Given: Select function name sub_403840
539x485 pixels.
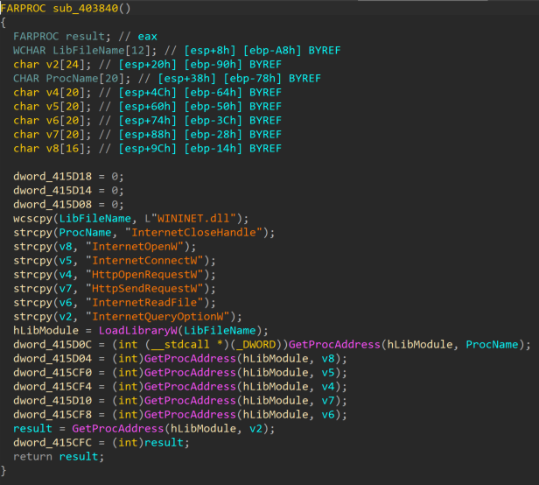Looking at the screenshot, I should (85, 8).
